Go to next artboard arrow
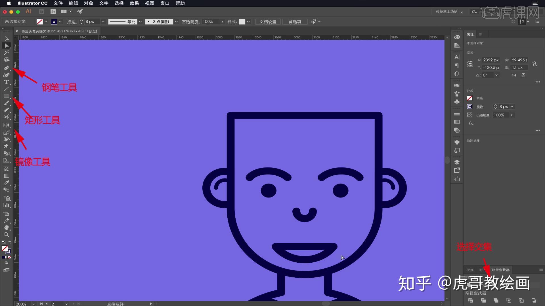This screenshot has height=306, width=545. (73, 304)
